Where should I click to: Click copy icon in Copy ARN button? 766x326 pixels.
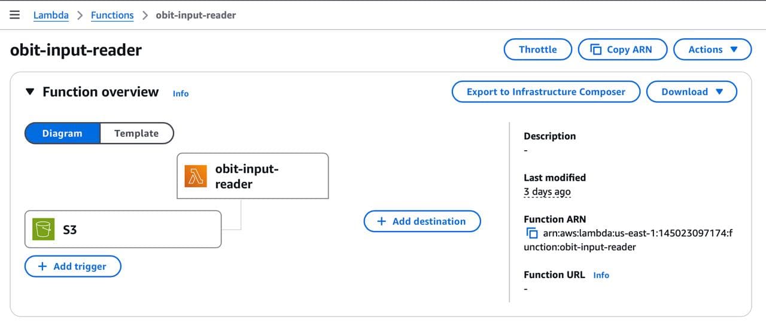[596, 50]
